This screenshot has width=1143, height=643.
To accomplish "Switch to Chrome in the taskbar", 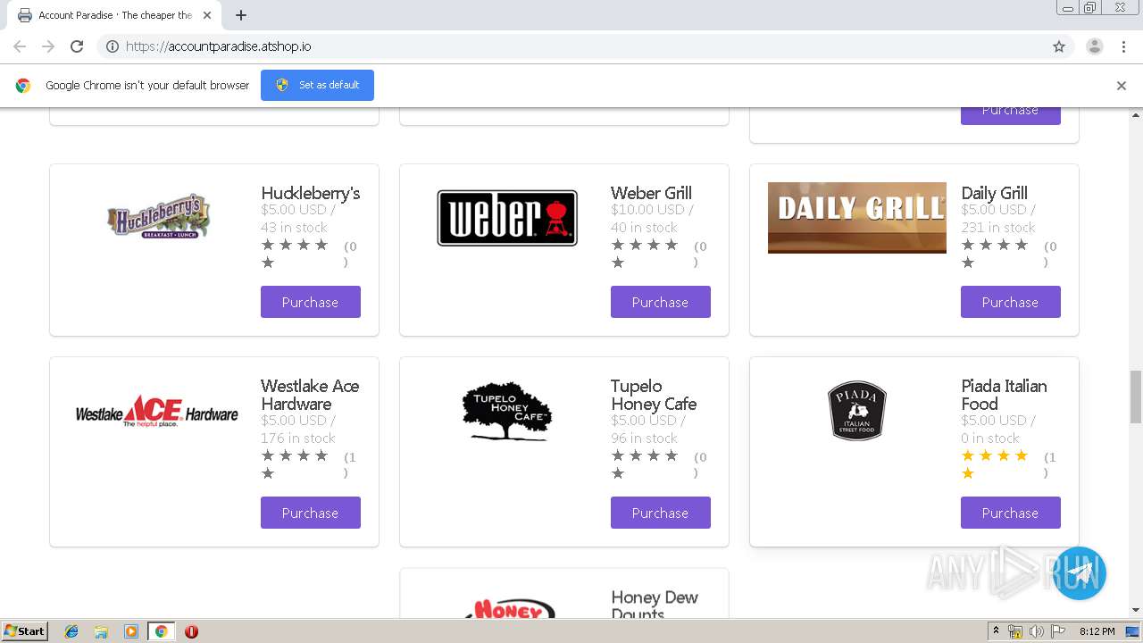I will pyautogui.click(x=161, y=631).
